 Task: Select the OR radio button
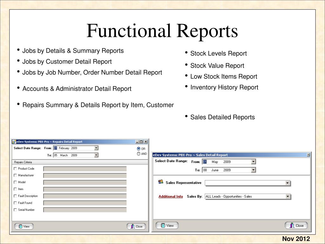[x=139, y=149]
